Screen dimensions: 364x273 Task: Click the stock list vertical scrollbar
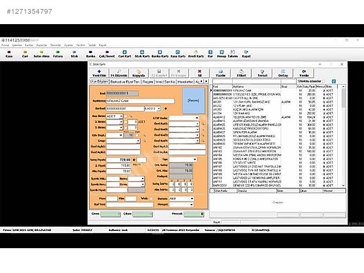343,136
